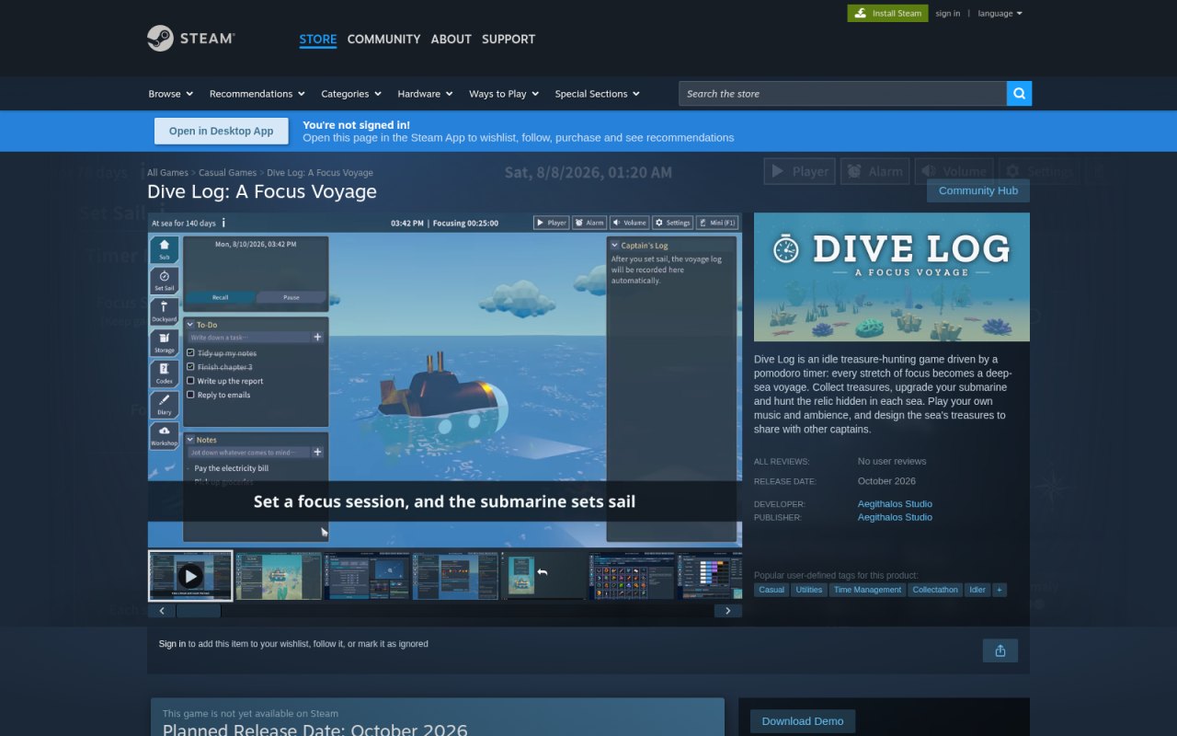Click the Steam logo icon
Image resolution: width=1177 pixels, height=736 pixels.
(160, 39)
